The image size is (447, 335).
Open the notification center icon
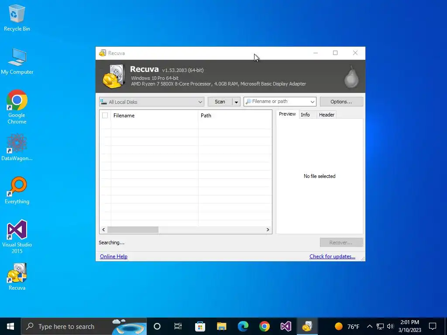[x=433, y=326]
